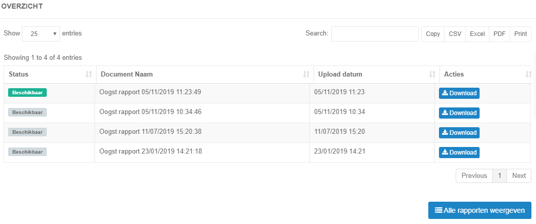Select page 1 in pagination
This screenshot has height=224, width=536.
click(499, 175)
